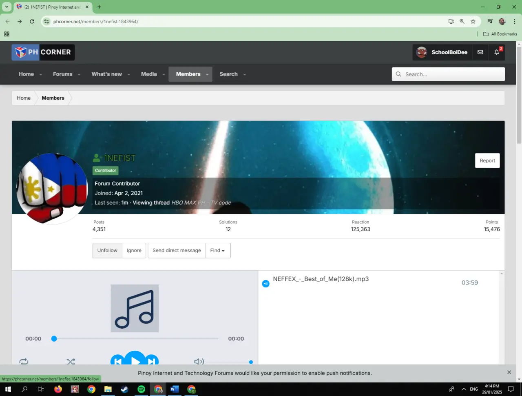Open the Chrome three-dot menu
Screen dimensions: 522x396
(514, 21)
